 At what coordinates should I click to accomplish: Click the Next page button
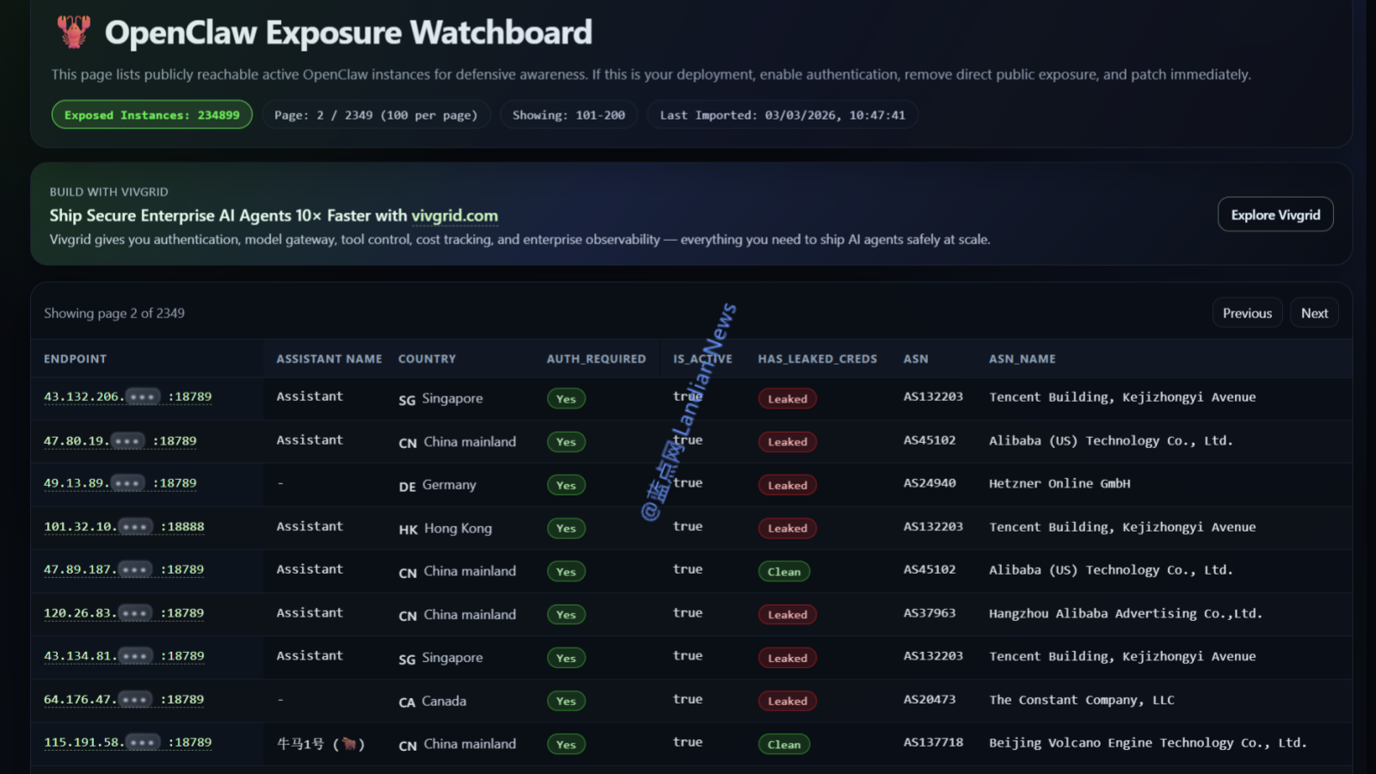[x=1313, y=313]
